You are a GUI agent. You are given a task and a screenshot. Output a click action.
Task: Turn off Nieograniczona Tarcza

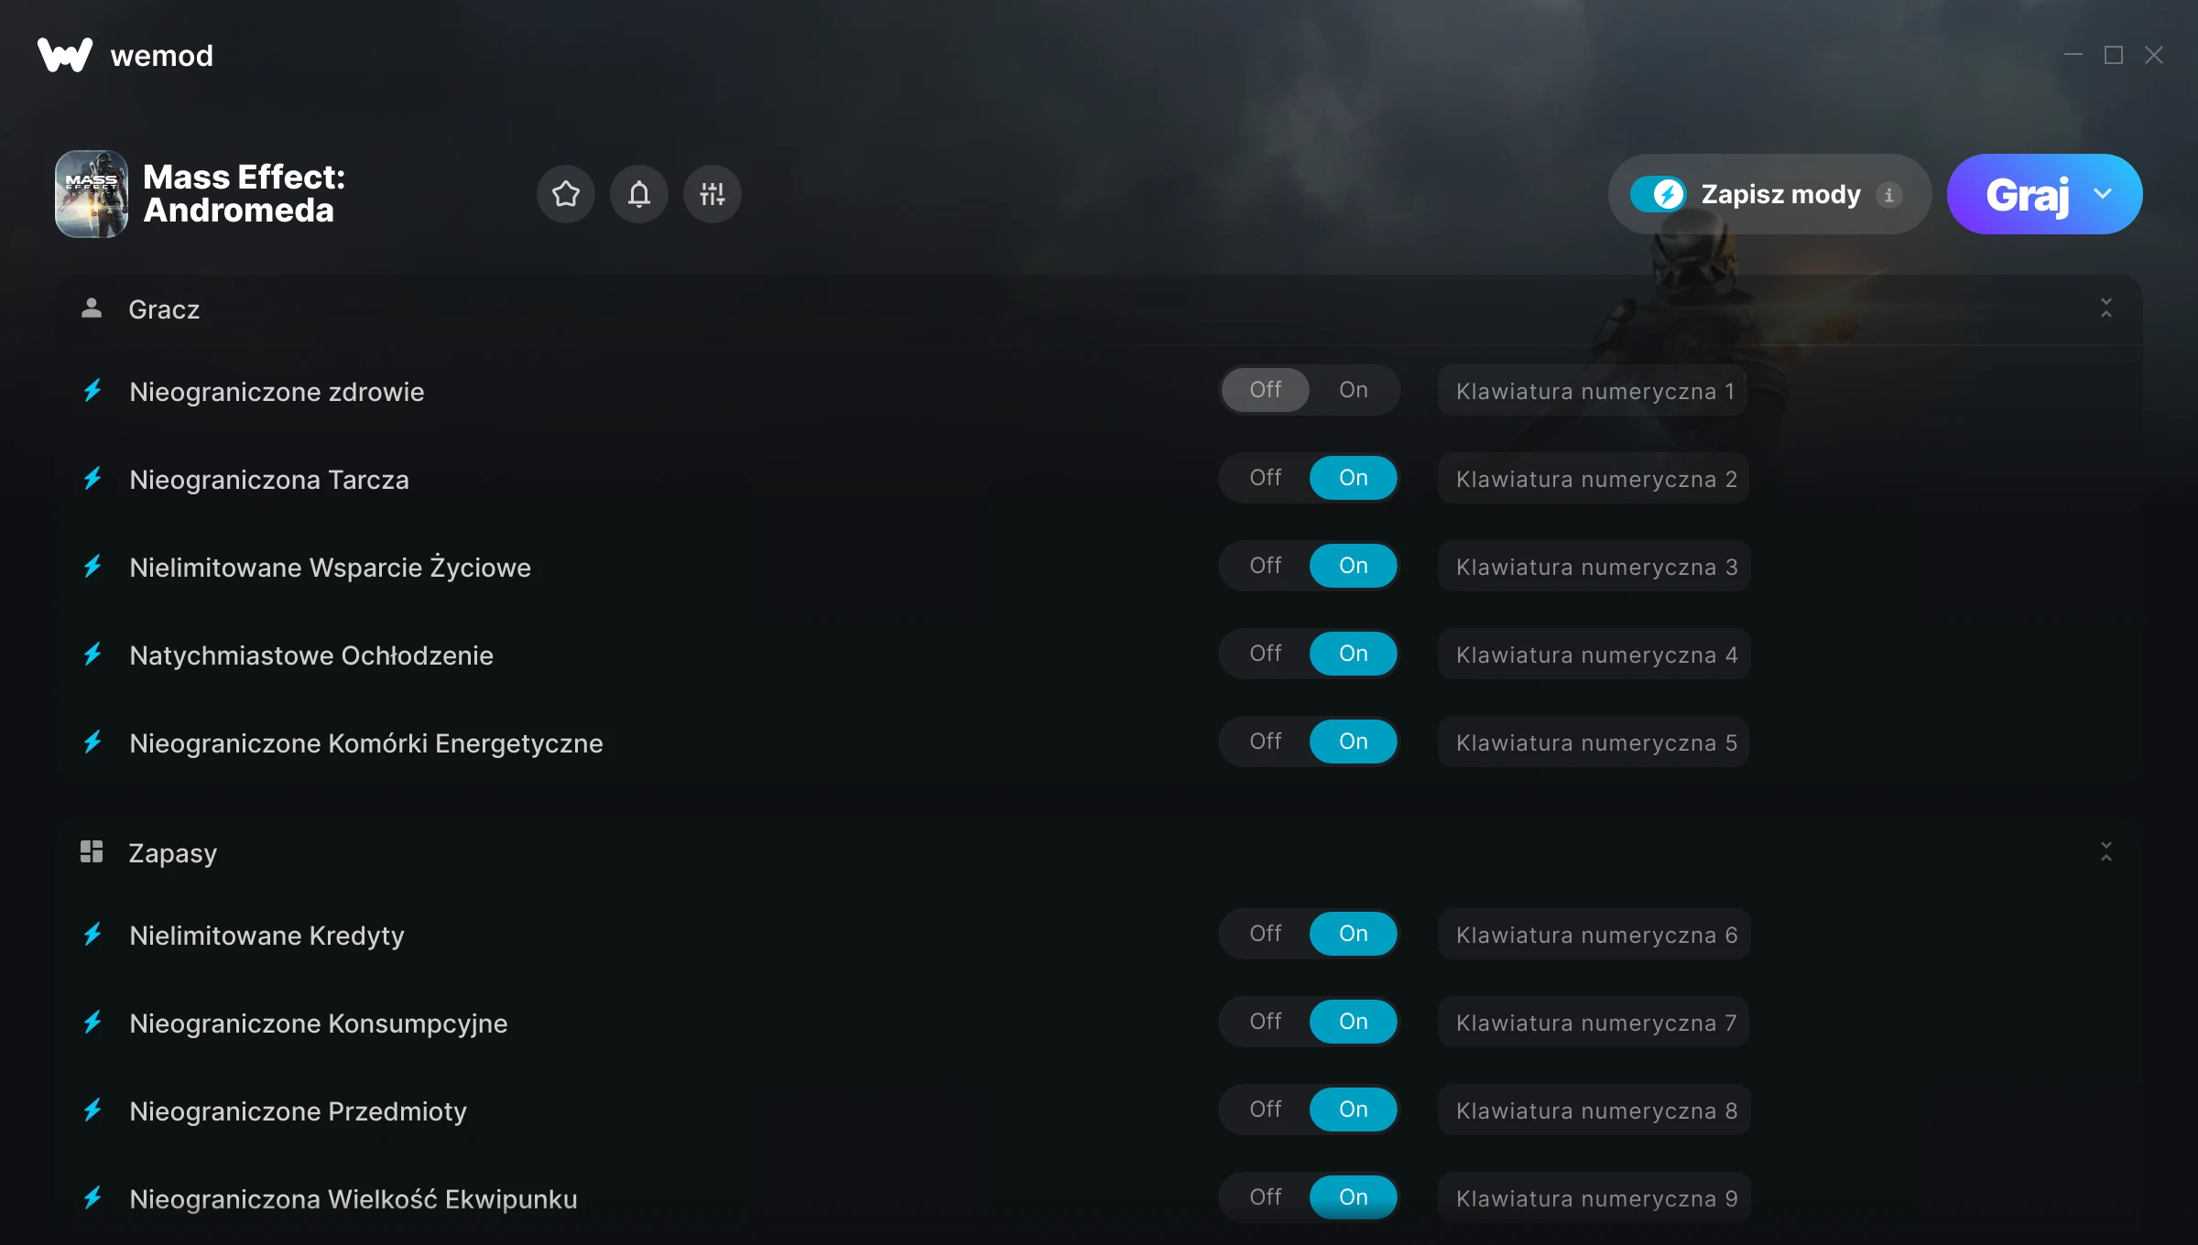(x=1265, y=478)
